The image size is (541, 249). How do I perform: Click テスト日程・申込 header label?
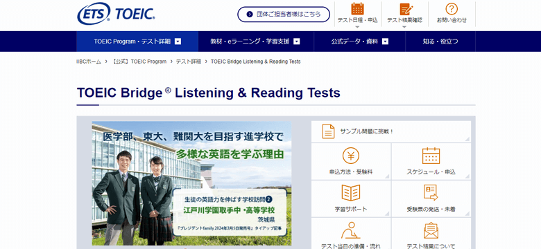(x=357, y=20)
